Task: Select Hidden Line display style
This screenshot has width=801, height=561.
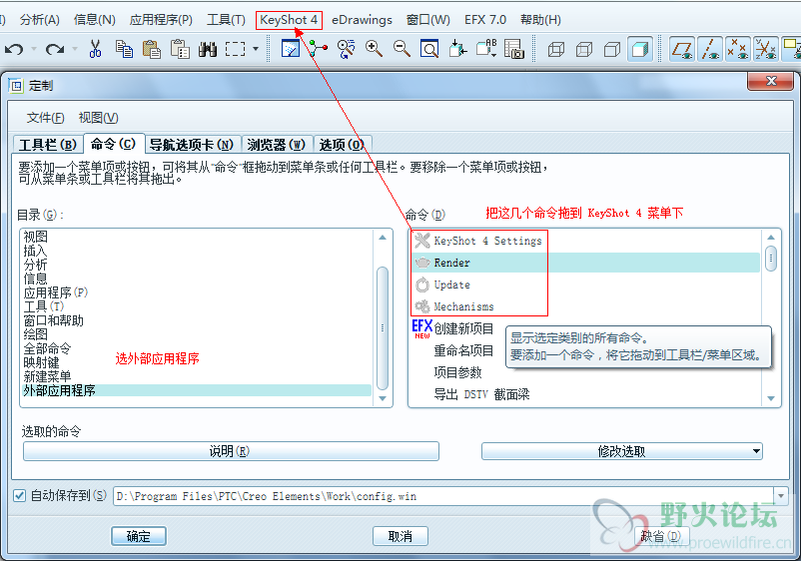Action: tap(584, 50)
